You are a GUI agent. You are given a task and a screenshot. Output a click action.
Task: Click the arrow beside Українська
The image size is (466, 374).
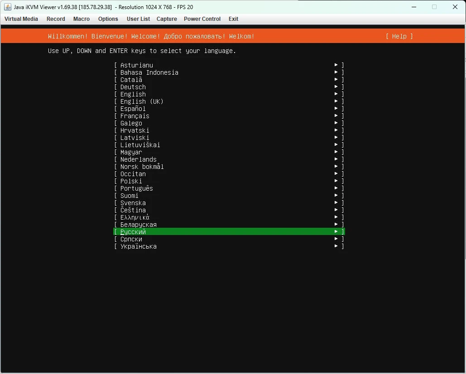click(x=336, y=246)
